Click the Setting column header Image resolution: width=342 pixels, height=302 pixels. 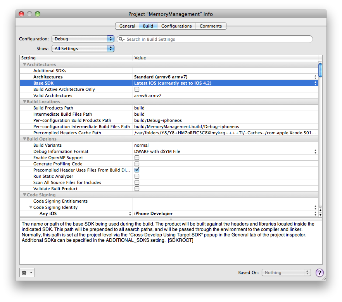(x=76, y=58)
